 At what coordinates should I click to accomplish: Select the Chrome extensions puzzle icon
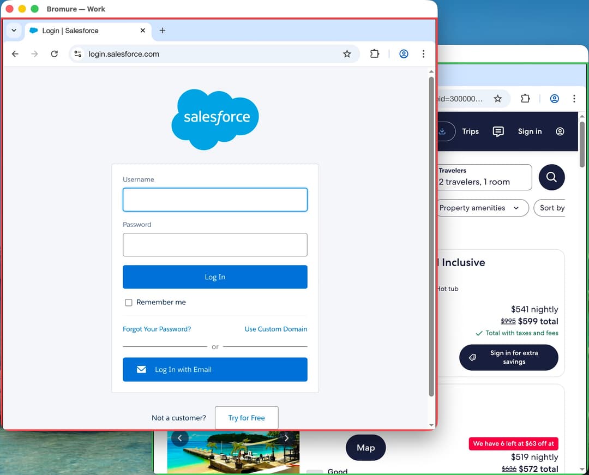tap(374, 53)
